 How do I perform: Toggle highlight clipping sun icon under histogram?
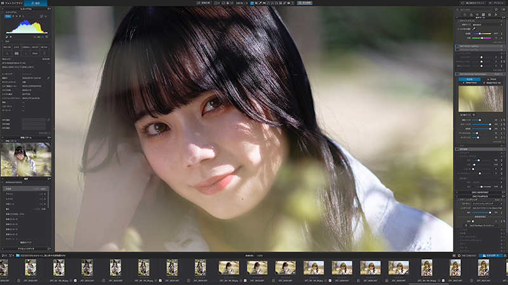pyautogui.click(x=11, y=37)
